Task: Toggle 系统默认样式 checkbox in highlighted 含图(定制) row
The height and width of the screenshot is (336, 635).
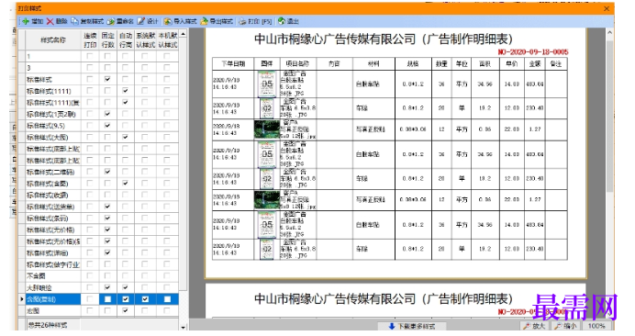Action: point(145,299)
